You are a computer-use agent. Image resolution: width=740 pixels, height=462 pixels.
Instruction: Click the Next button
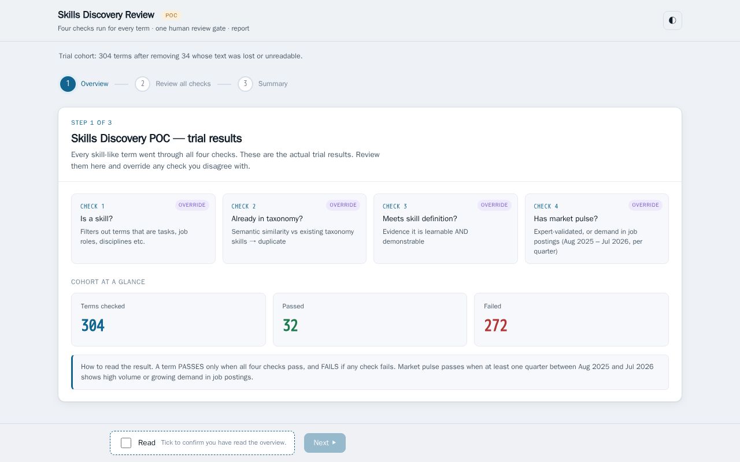(x=325, y=443)
